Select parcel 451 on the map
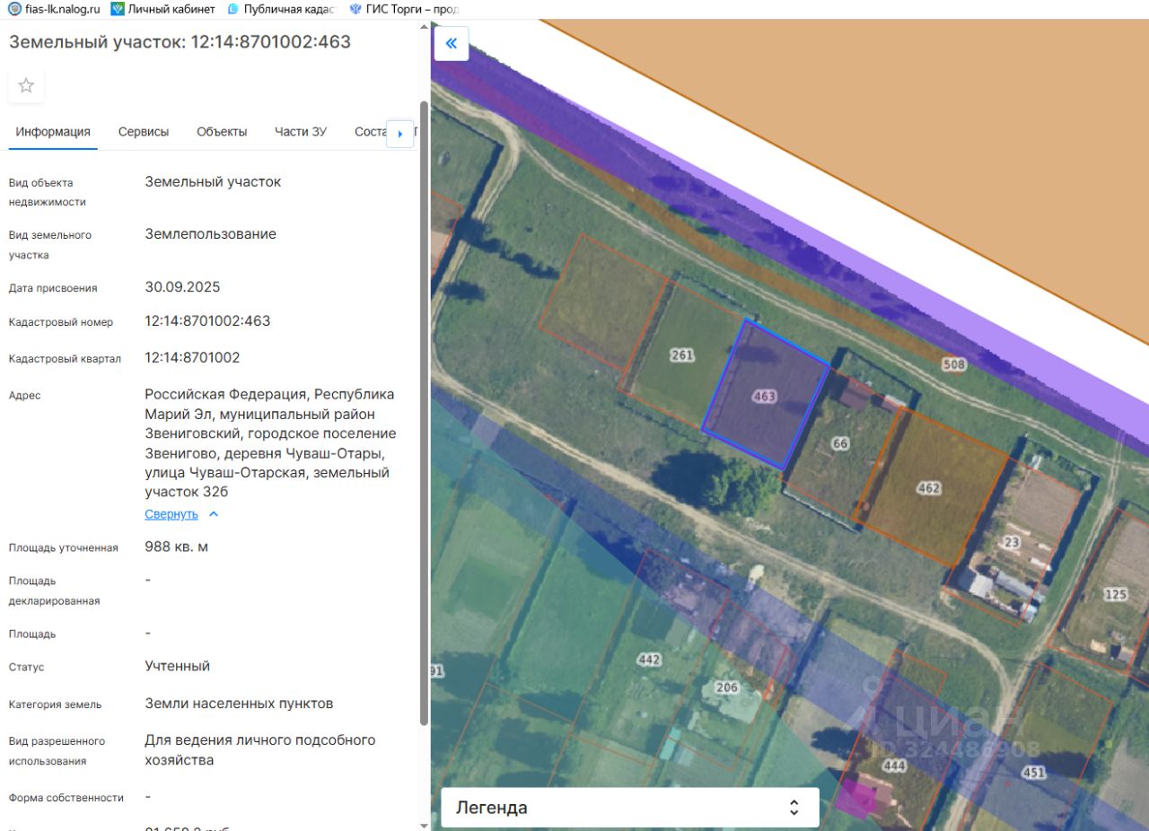Screen dimensions: 1149x831 coord(1034,772)
